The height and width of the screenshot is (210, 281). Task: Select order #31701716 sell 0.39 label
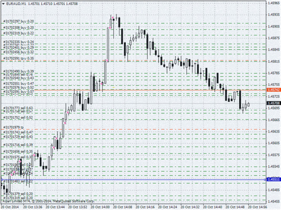tap(18, 145)
